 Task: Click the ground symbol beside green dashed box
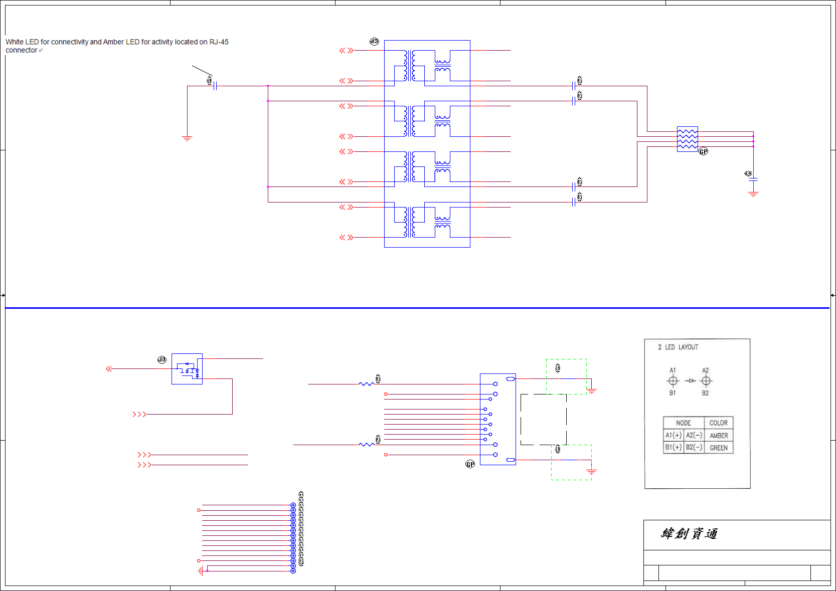[x=592, y=390]
